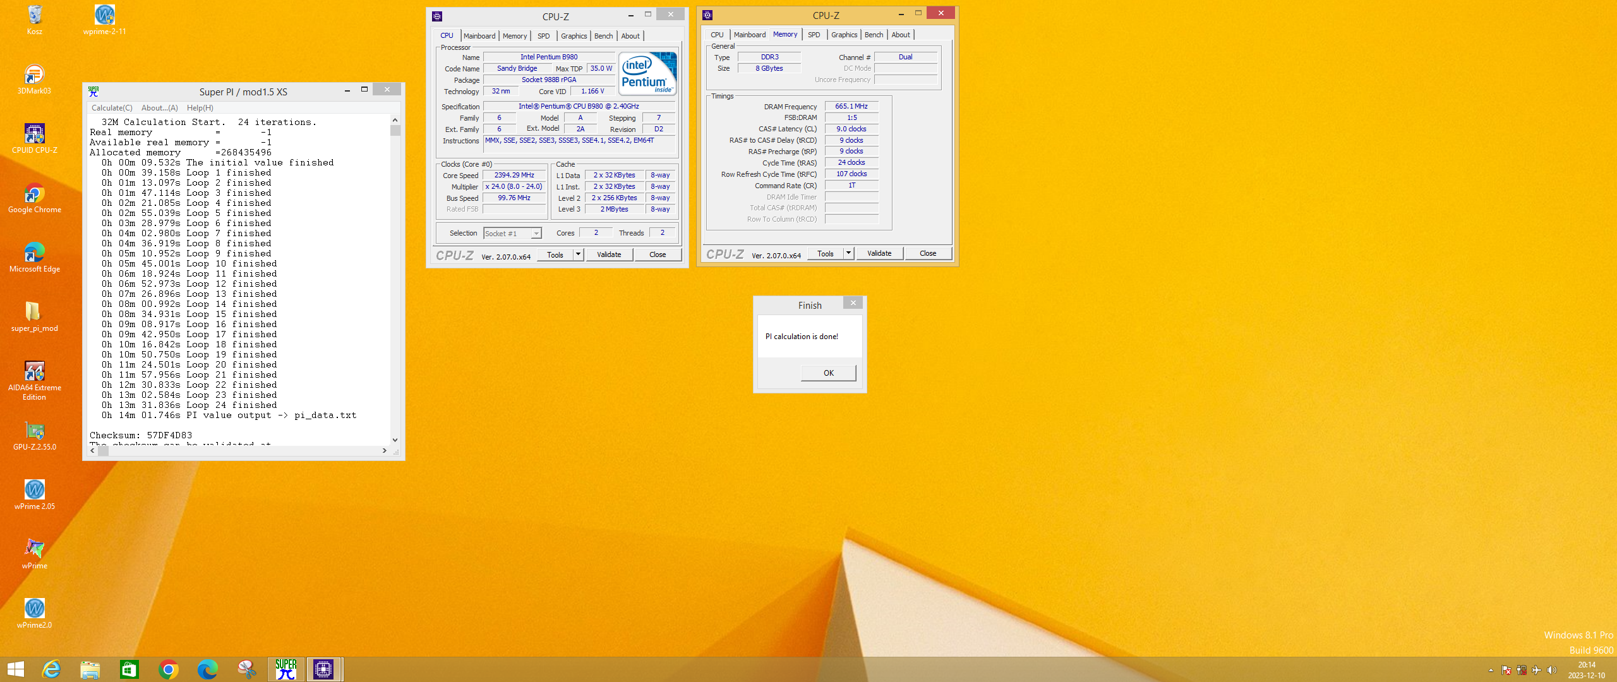The width and height of the screenshot is (1617, 682).
Task: Click Tools button in left CPU-Z window
Action: pyautogui.click(x=555, y=255)
